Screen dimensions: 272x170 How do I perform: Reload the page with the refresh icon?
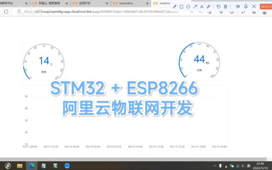pyautogui.click(x=6, y=12)
